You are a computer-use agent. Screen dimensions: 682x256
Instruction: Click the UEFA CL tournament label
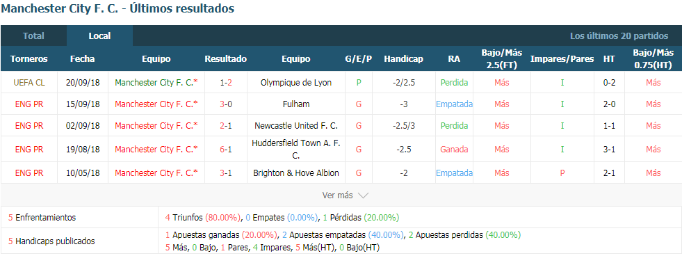click(x=29, y=82)
